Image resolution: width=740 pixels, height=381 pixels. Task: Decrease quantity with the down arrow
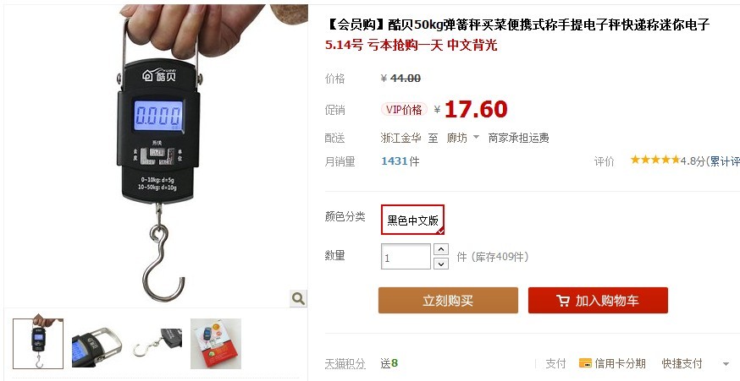(441, 264)
